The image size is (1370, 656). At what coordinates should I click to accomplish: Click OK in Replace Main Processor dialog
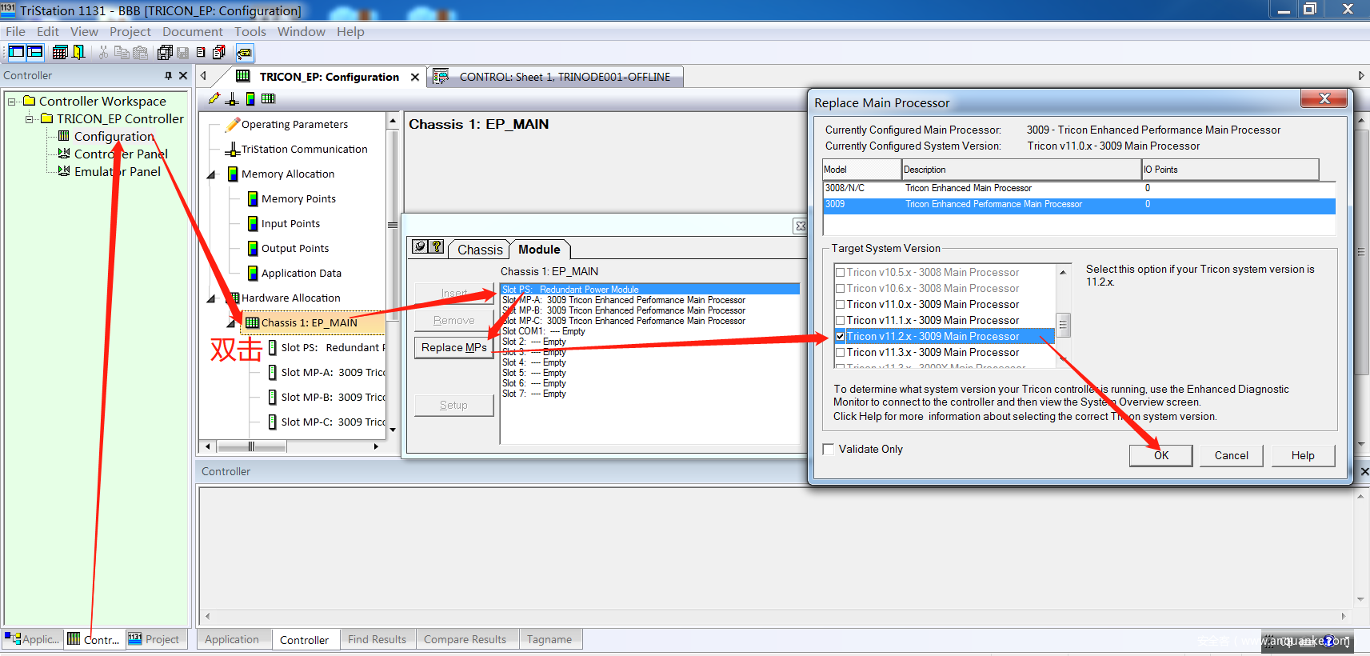tap(1161, 455)
